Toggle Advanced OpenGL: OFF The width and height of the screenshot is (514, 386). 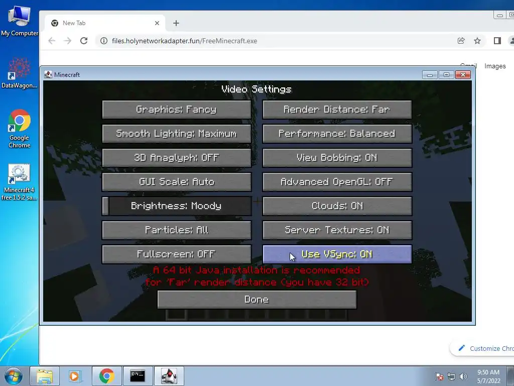[337, 182]
